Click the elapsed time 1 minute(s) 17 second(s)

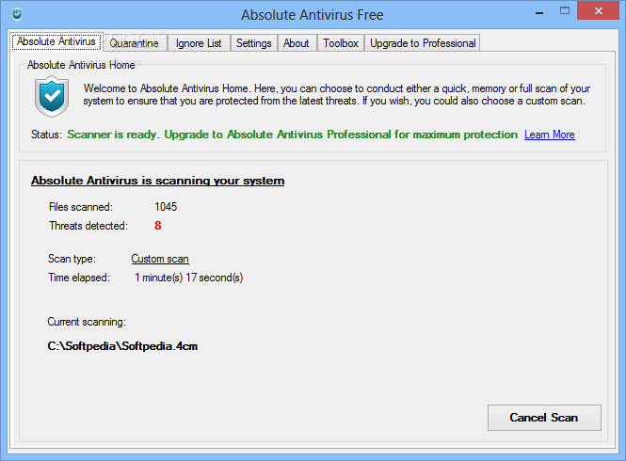pyautogui.click(x=189, y=278)
